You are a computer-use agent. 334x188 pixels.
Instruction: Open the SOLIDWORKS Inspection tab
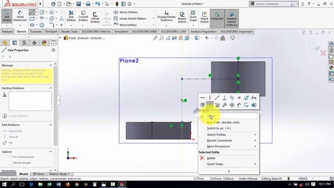click(x=236, y=31)
